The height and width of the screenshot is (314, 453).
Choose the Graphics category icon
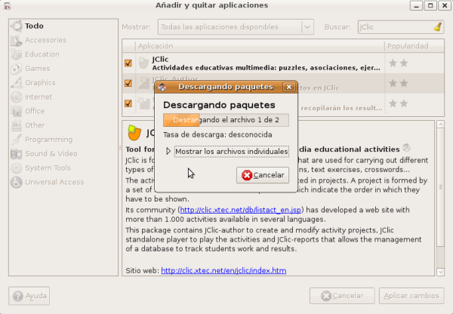(x=16, y=83)
